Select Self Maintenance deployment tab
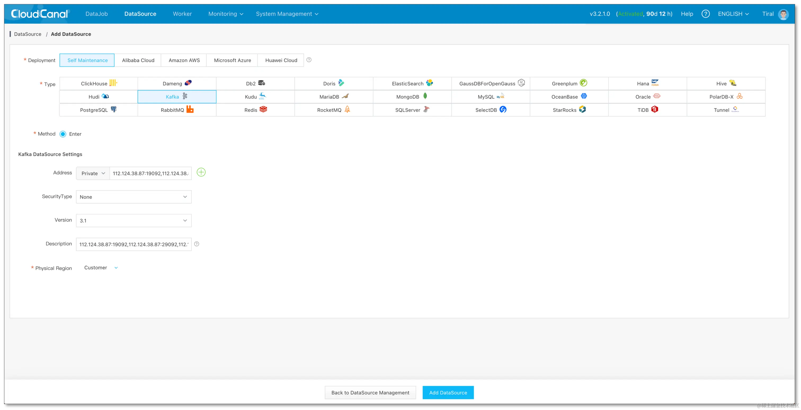Viewport: 801px width, 410px height. click(87, 60)
